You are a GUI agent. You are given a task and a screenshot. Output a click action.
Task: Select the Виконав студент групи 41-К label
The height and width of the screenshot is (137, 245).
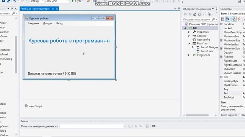click(52, 73)
